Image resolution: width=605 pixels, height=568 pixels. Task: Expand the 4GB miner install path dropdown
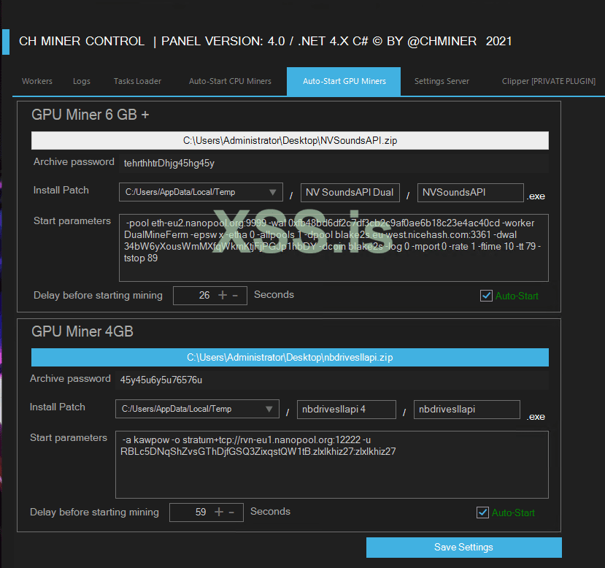click(x=197, y=409)
